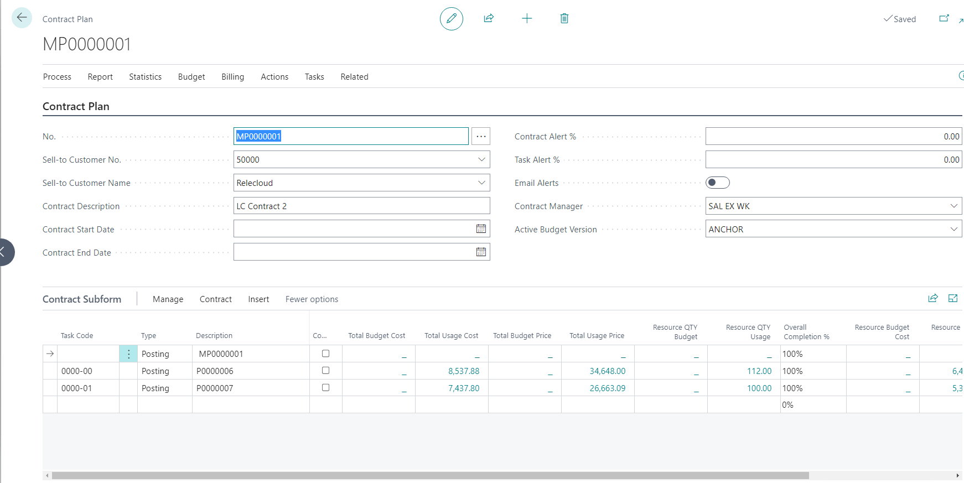The image size is (964, 483).
Task: Expand the Sell-to Customer No. dropdown
Action: tap(481, 159)
